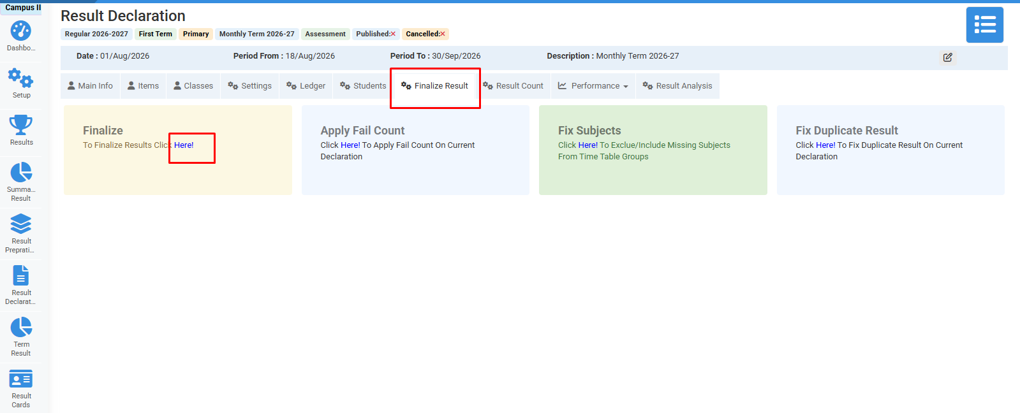Click the Description Monthly Term 2026-27 text
1020x413 pixels.
point(613,56)
